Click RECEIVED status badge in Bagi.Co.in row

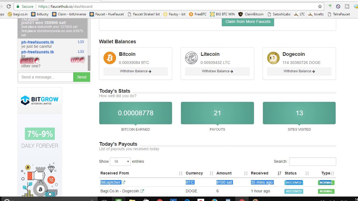[x=294, y=191]
